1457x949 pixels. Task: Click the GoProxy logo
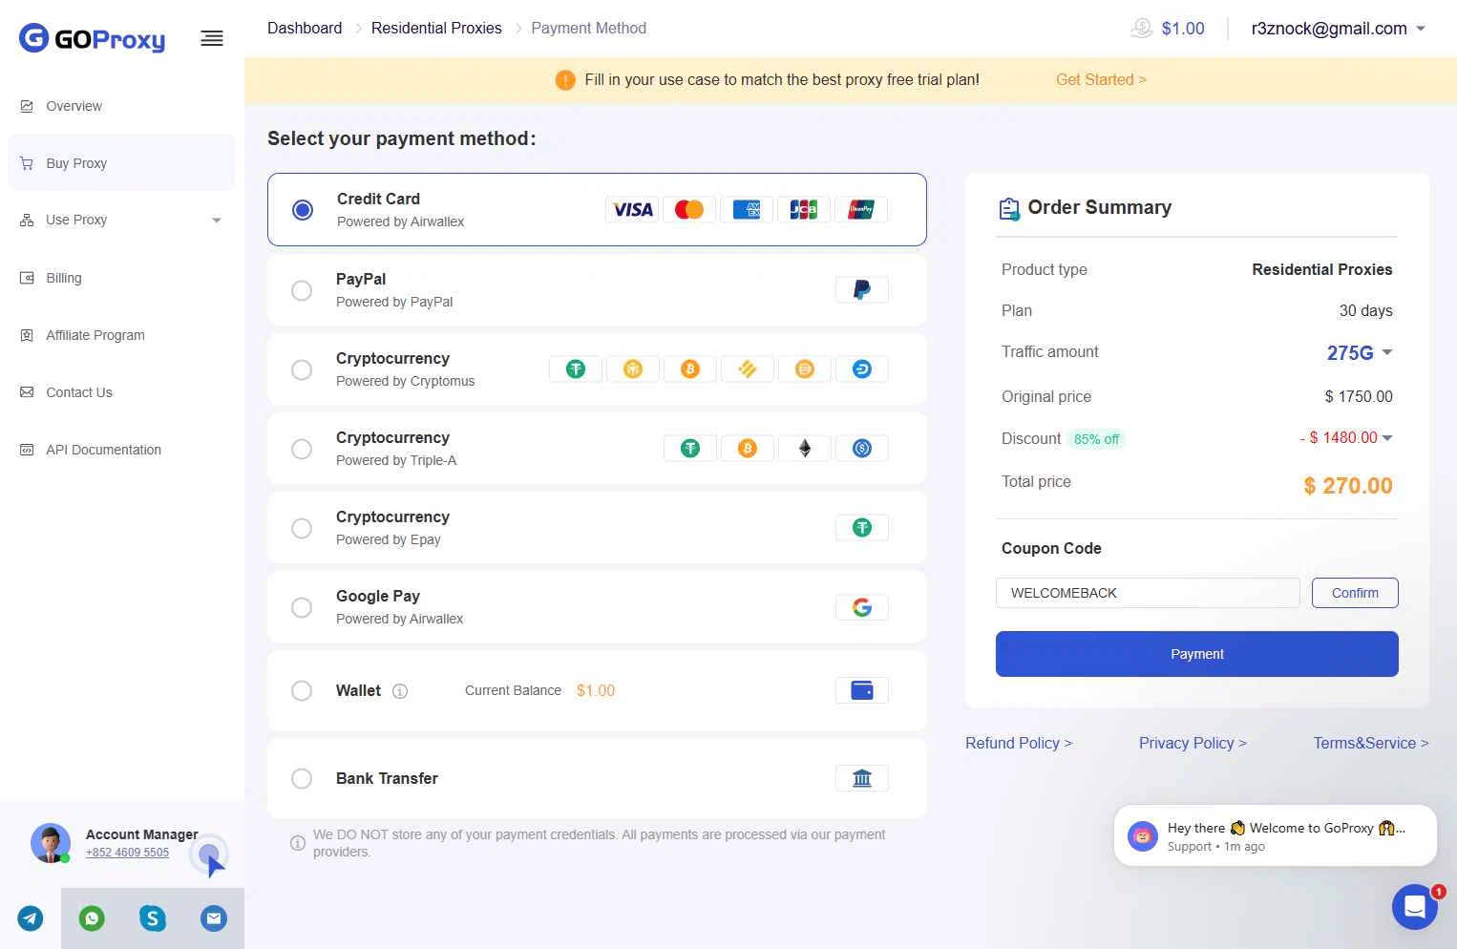tap(92, 38)
